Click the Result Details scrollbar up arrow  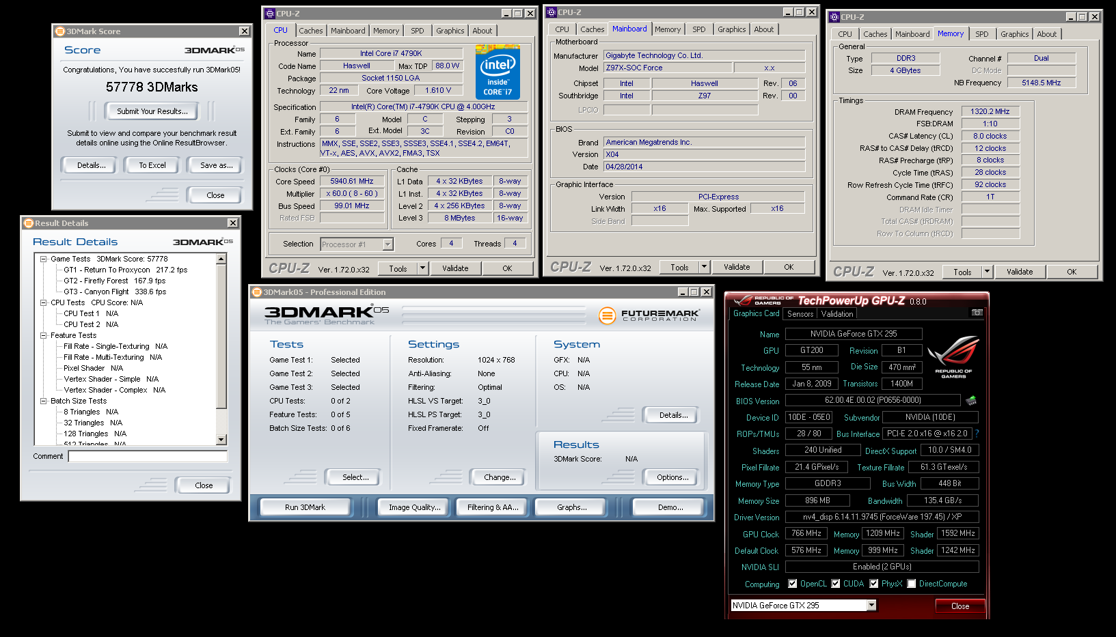[221, 259]
